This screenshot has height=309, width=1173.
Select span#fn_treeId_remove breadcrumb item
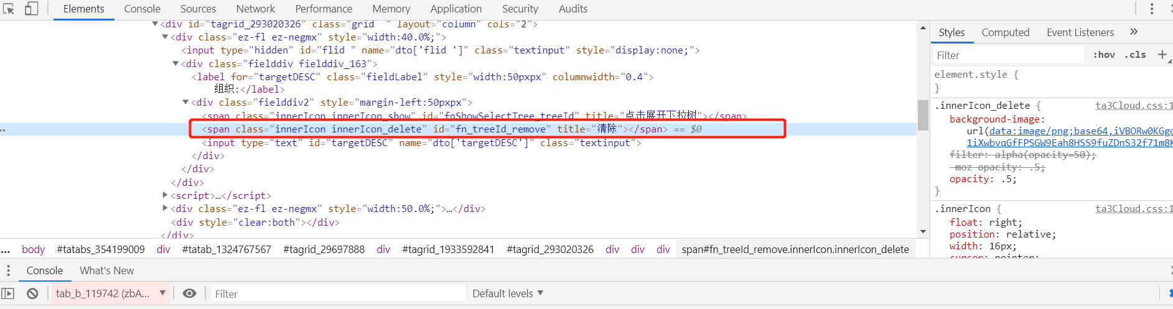pyautogui.click(x=795, y=249)
